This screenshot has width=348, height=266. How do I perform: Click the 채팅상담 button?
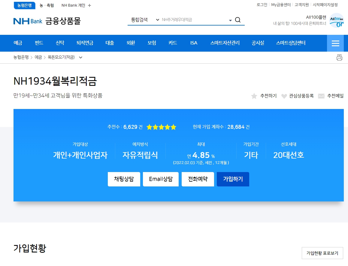[x=124, y=179]
